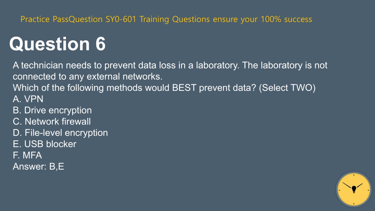
Task: Choose option C. Network firewall
Action: click(52, 122)
